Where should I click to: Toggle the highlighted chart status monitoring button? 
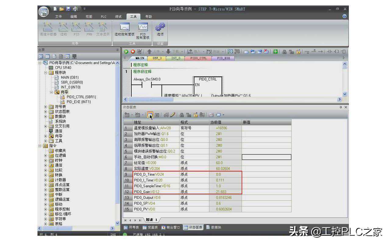(150, 115)
